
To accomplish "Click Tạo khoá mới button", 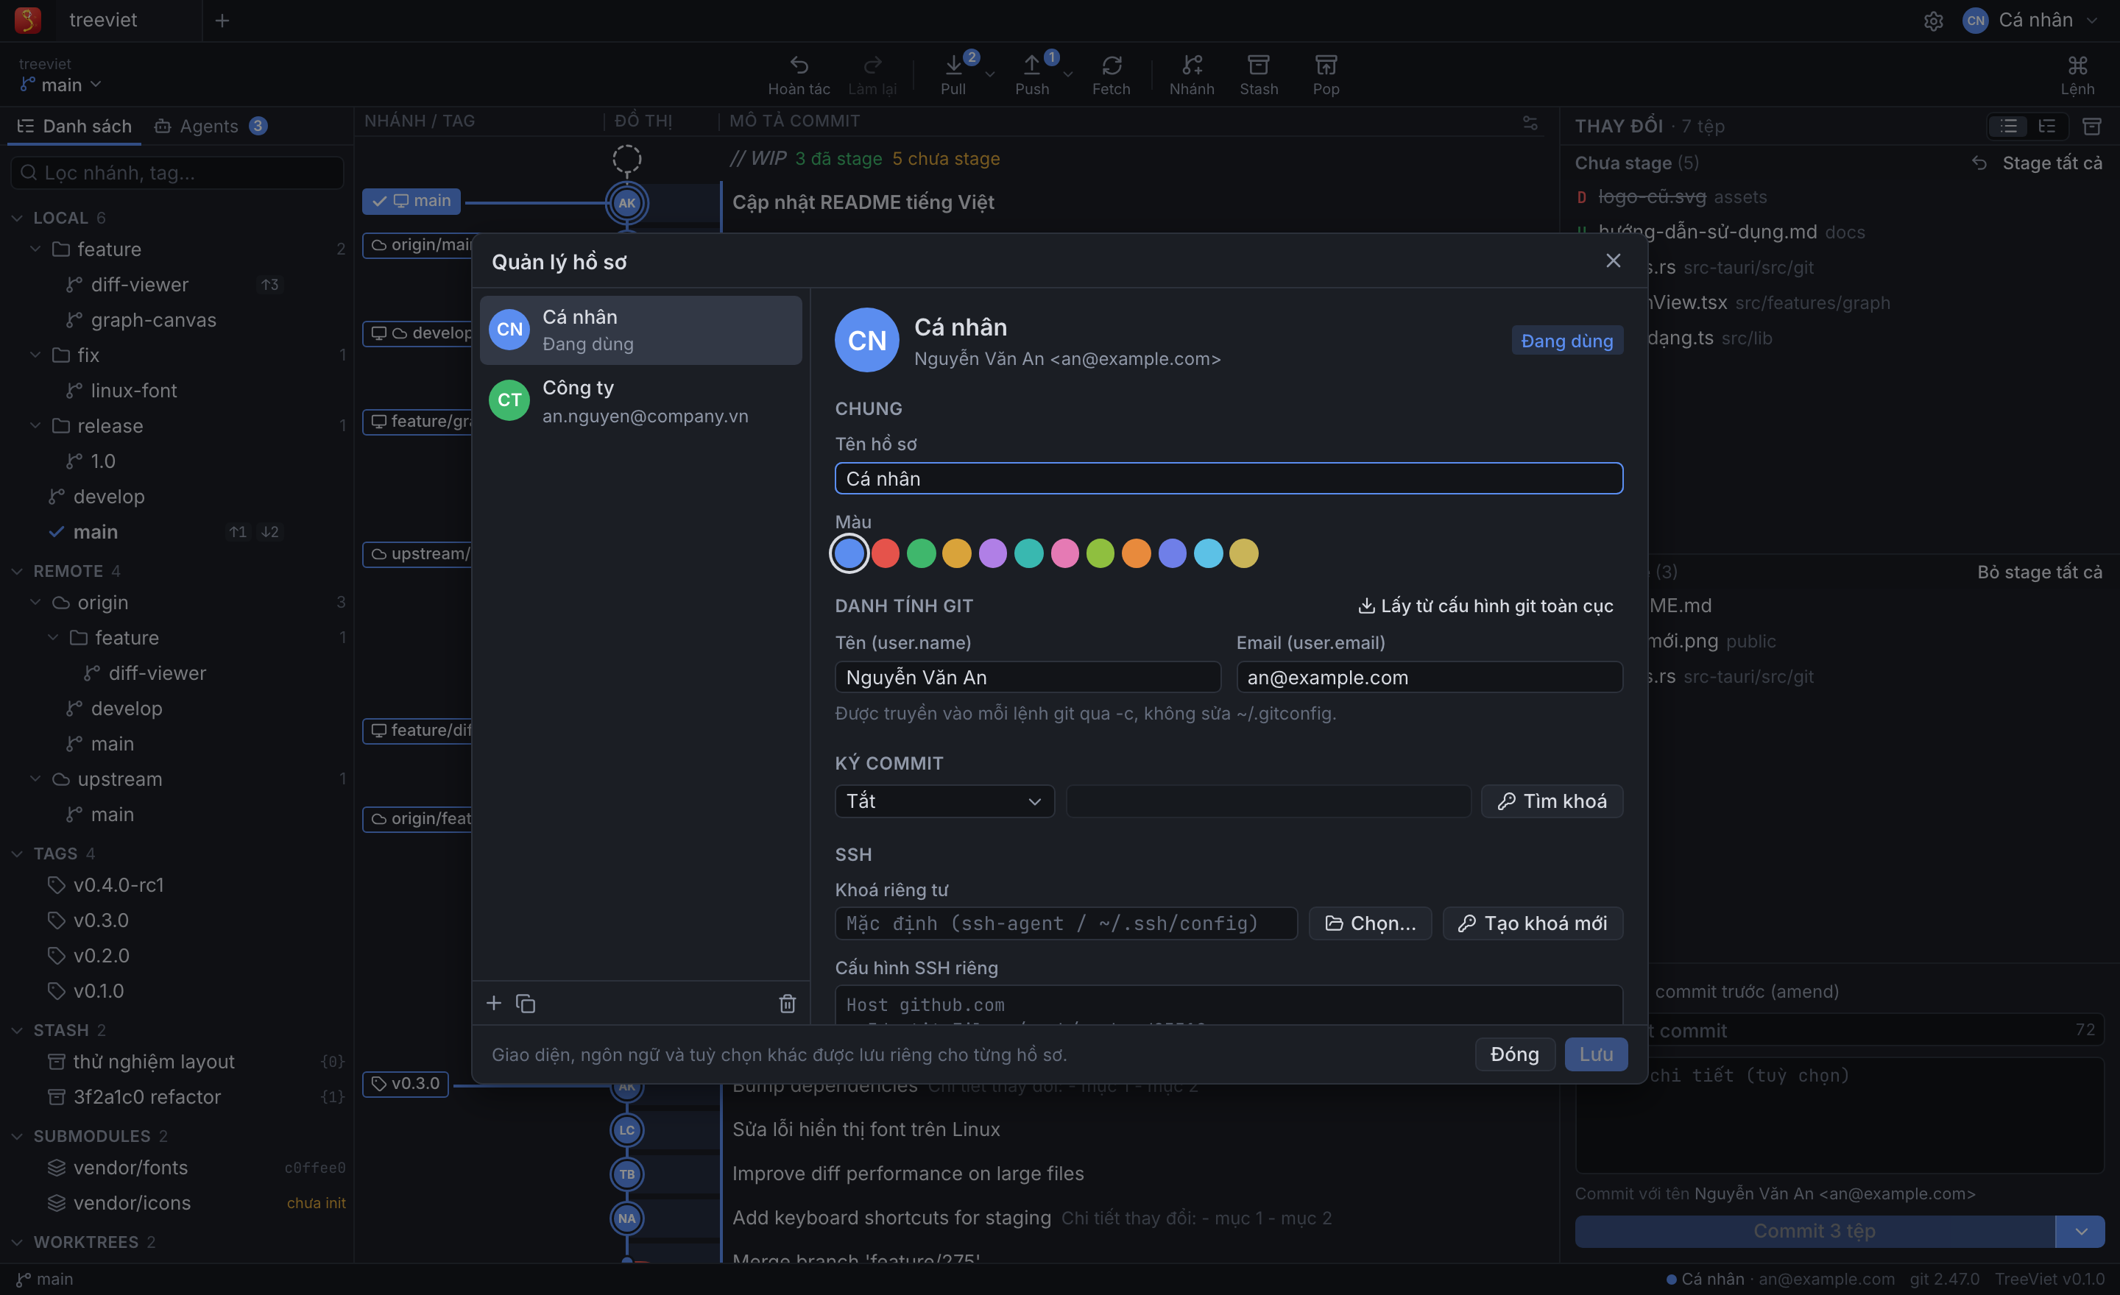I will [x=1533, y=923].
